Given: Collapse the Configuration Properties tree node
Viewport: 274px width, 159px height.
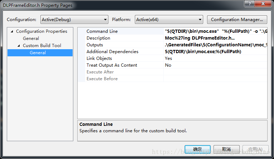Looking at the screenshot, I should coord(12,31).
